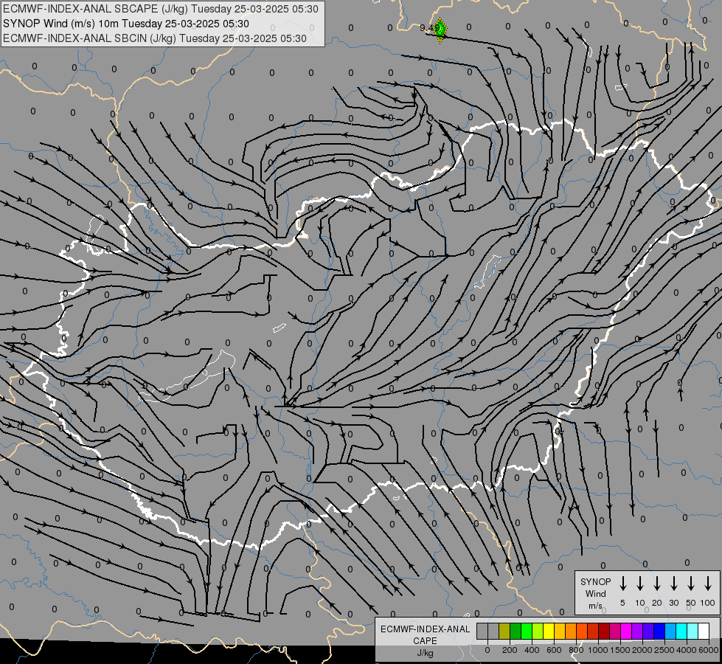Select the pink-magenta swatch left of the 1500 tick
The height and width of the screenshot is (664, 722).
click(615, 631)
